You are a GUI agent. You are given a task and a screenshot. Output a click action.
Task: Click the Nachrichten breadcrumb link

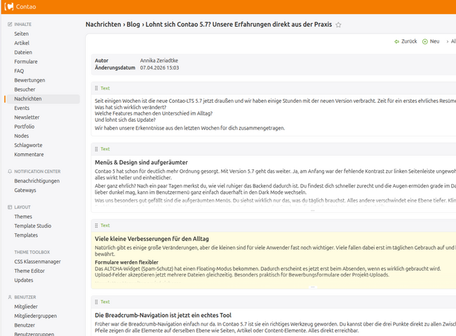pyautogui.click(x=103, y=24)
